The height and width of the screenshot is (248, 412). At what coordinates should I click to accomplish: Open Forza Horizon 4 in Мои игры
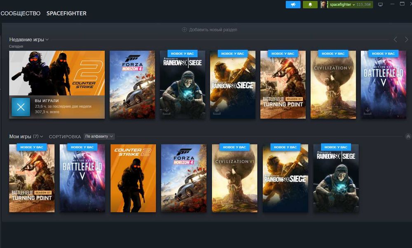tap(184, 178)
